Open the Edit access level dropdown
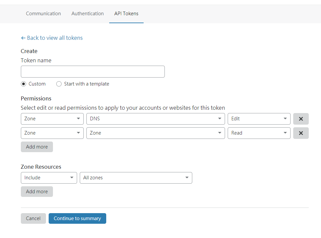 coord(259,119)
